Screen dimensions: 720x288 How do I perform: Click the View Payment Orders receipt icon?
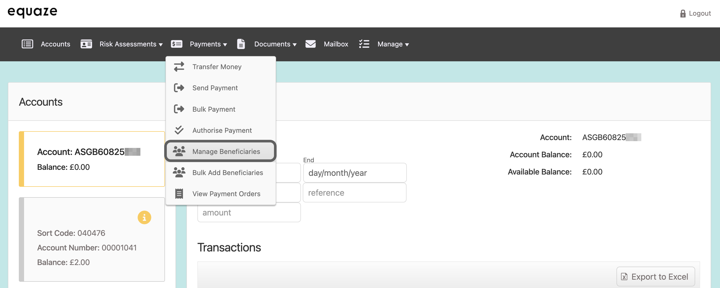[179, 194]
